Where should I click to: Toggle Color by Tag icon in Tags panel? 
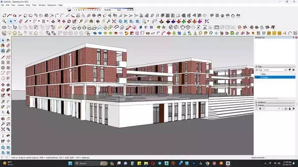pyautogui.click(x=290, y=70)
